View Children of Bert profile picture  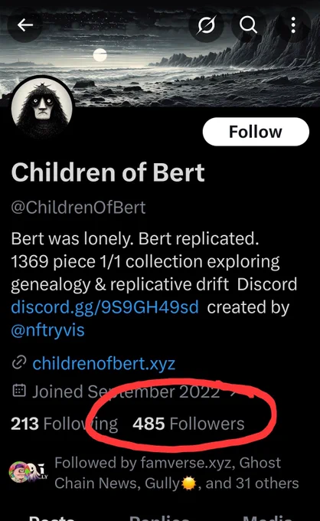42,108
